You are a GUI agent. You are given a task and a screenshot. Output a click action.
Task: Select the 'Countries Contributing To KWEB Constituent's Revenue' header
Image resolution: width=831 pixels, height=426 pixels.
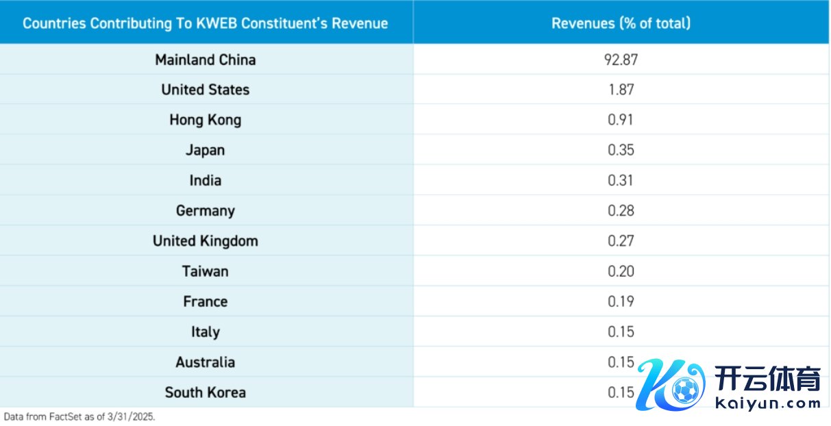206,23
